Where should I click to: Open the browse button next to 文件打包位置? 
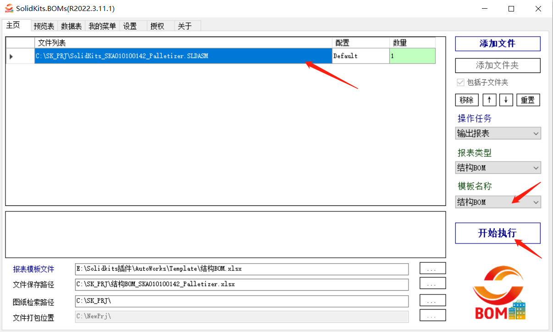click(x=432, y=315)
